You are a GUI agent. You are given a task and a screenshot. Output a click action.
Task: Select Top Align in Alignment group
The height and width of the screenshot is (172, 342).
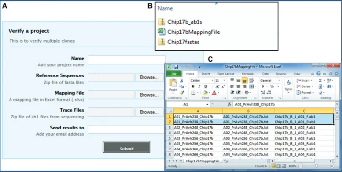232,80
